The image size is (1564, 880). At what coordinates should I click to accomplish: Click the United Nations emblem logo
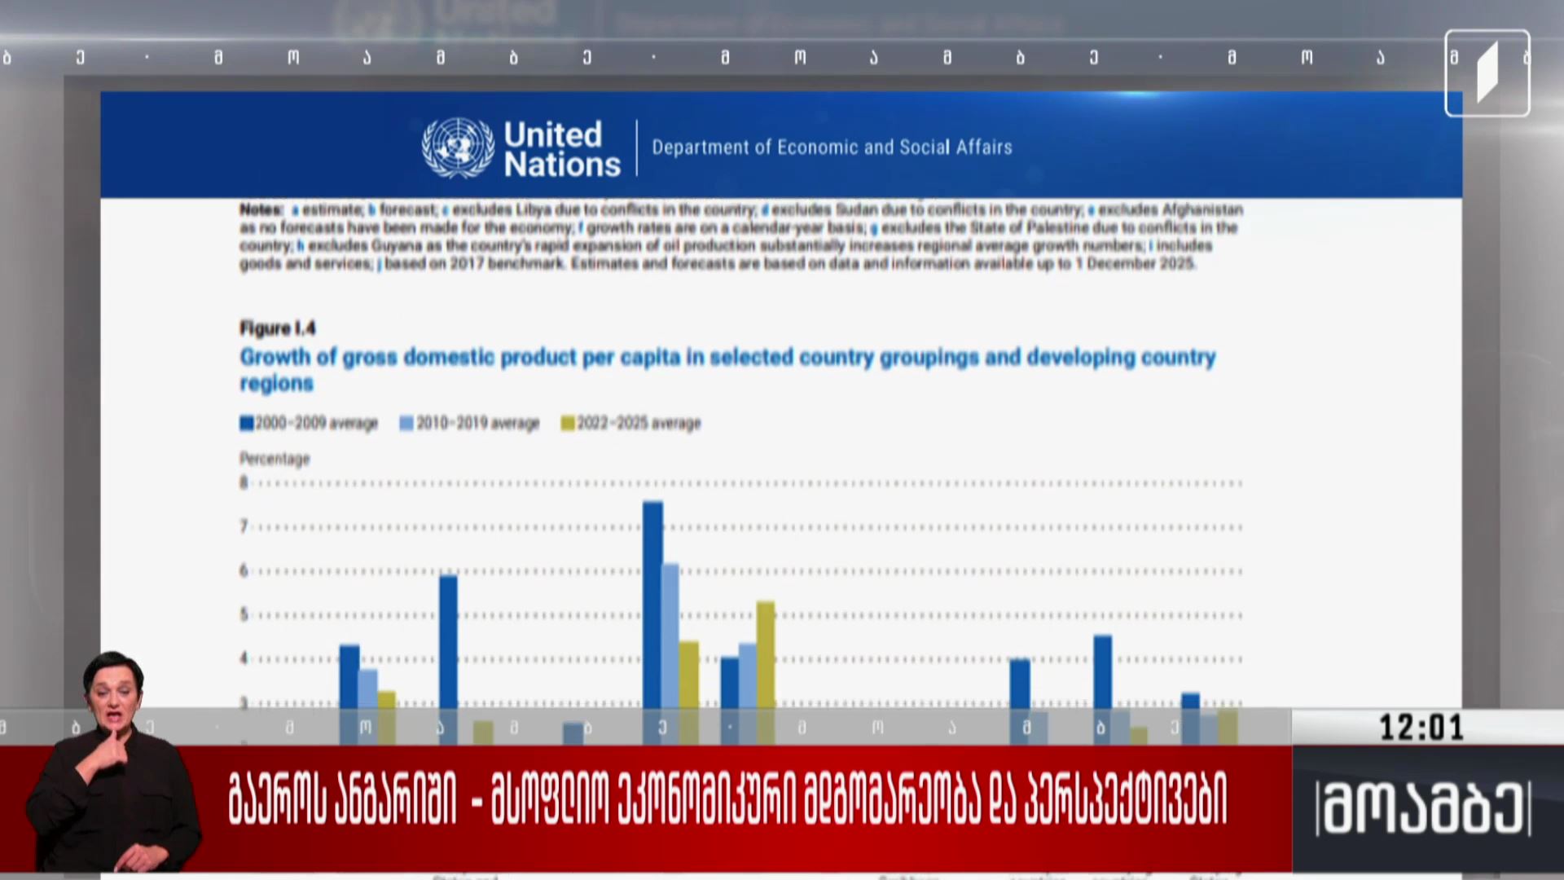click(458, 147)
